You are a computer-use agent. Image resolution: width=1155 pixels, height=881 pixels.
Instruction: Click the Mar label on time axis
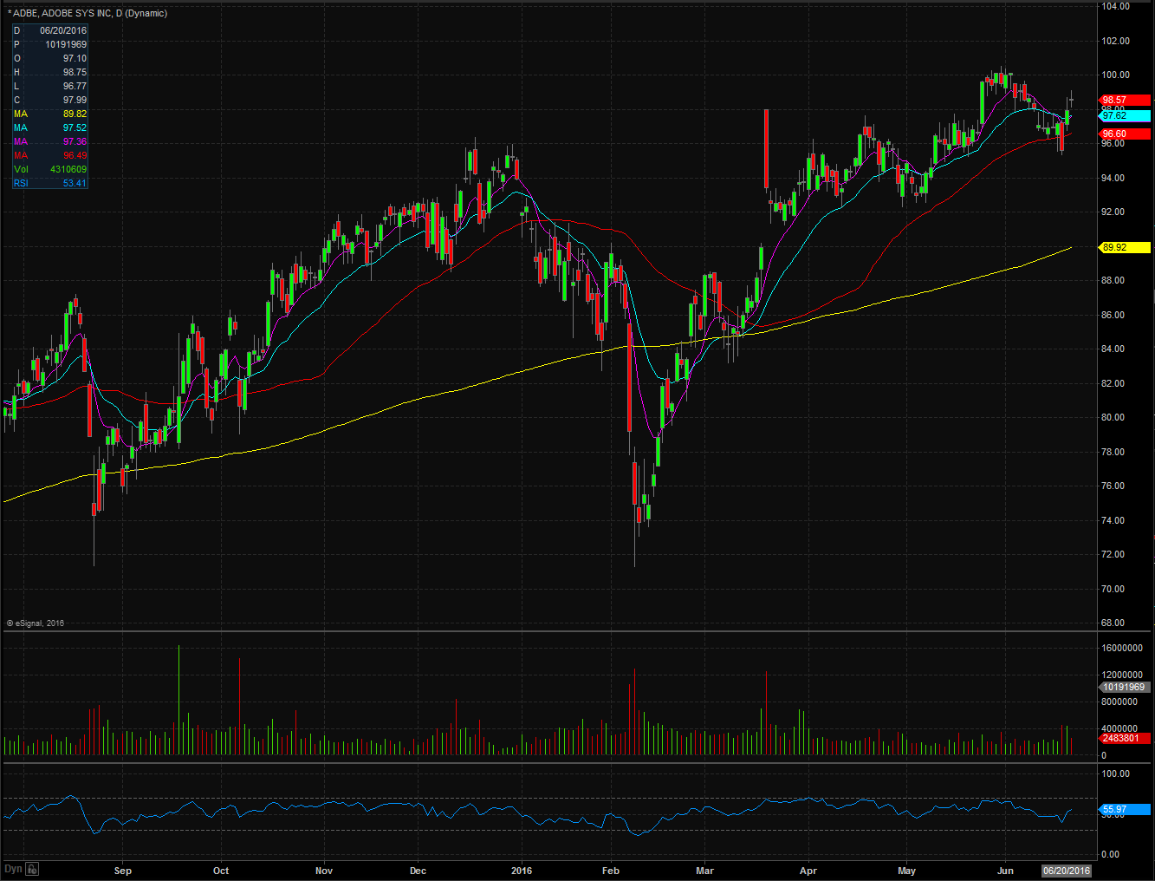(705, 871)
